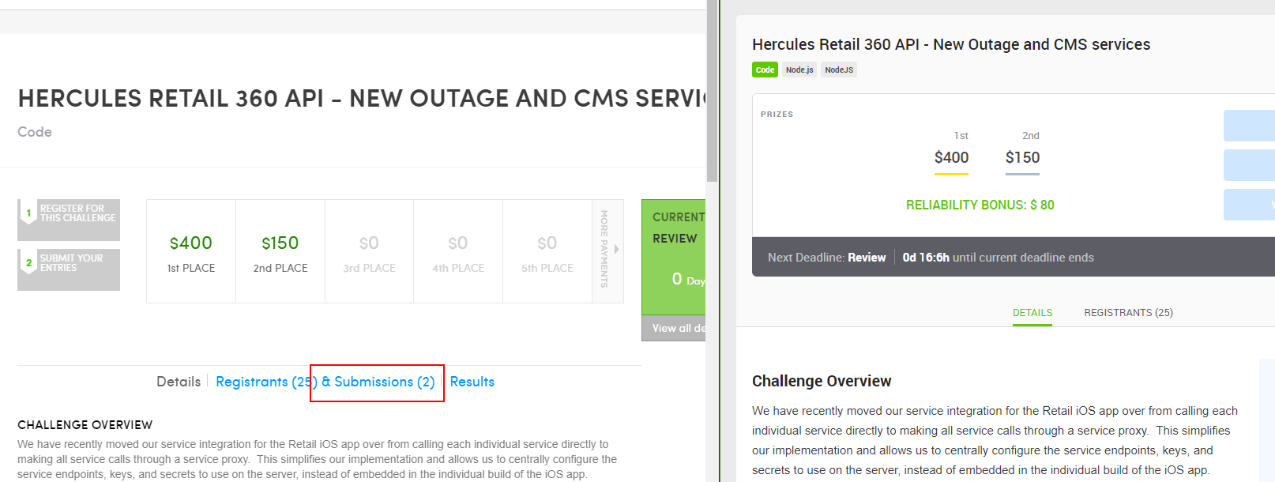Screen dimensions: 1275x482
Task: Select $0 5th Place prize box
Action: coord(547,251)
